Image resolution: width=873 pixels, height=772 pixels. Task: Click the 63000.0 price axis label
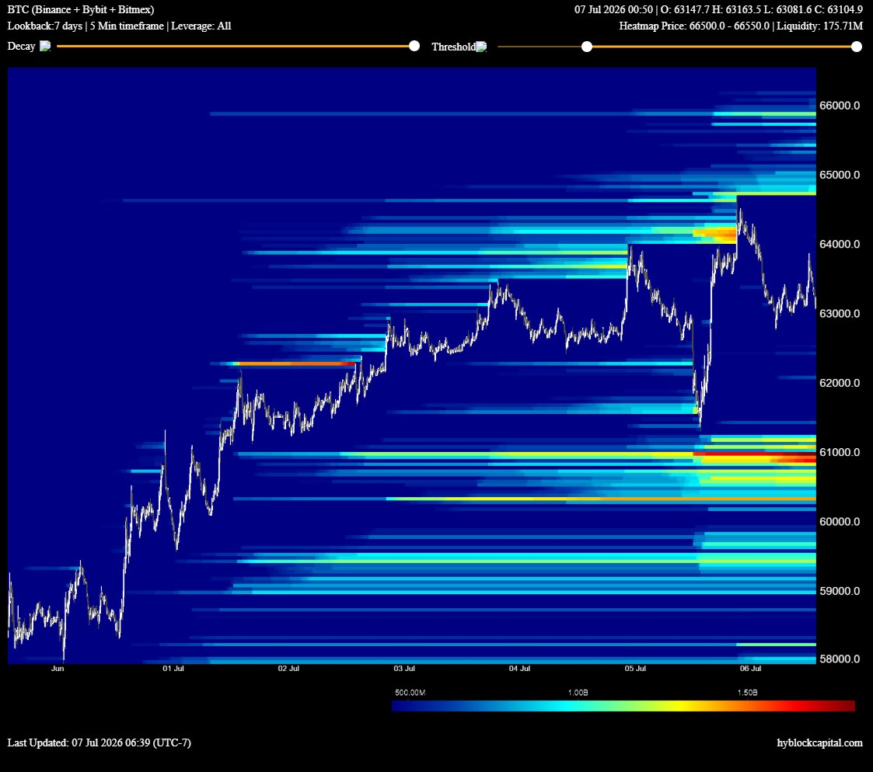click(840, 313)
